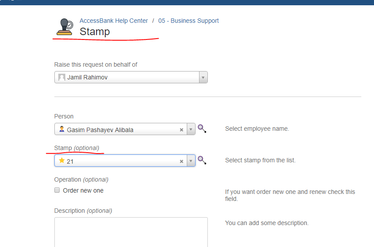Click the Stamp request type icon
Viewport: 374px width, 247px height.
[64, 27]
